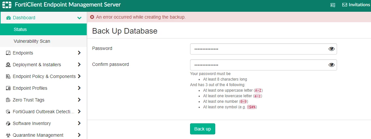Expand FortiGuard Outbreak Detection arrow
Viewport: 371px width, 139px height.
79,112
